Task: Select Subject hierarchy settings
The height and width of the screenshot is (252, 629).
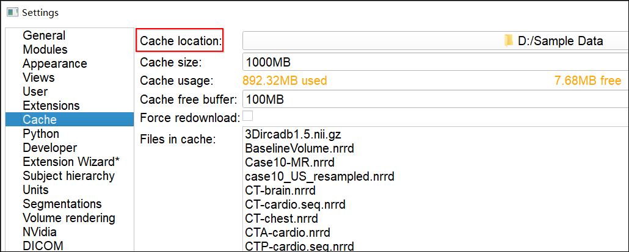Action: 68,176
